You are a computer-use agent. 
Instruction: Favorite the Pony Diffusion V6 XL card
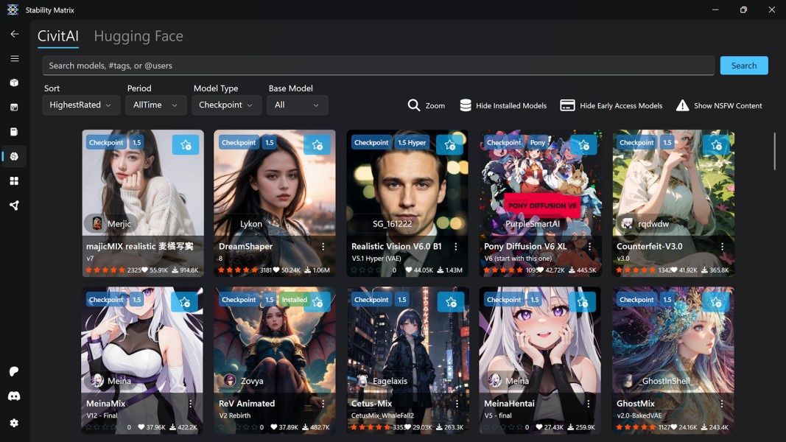click(583, 145)
